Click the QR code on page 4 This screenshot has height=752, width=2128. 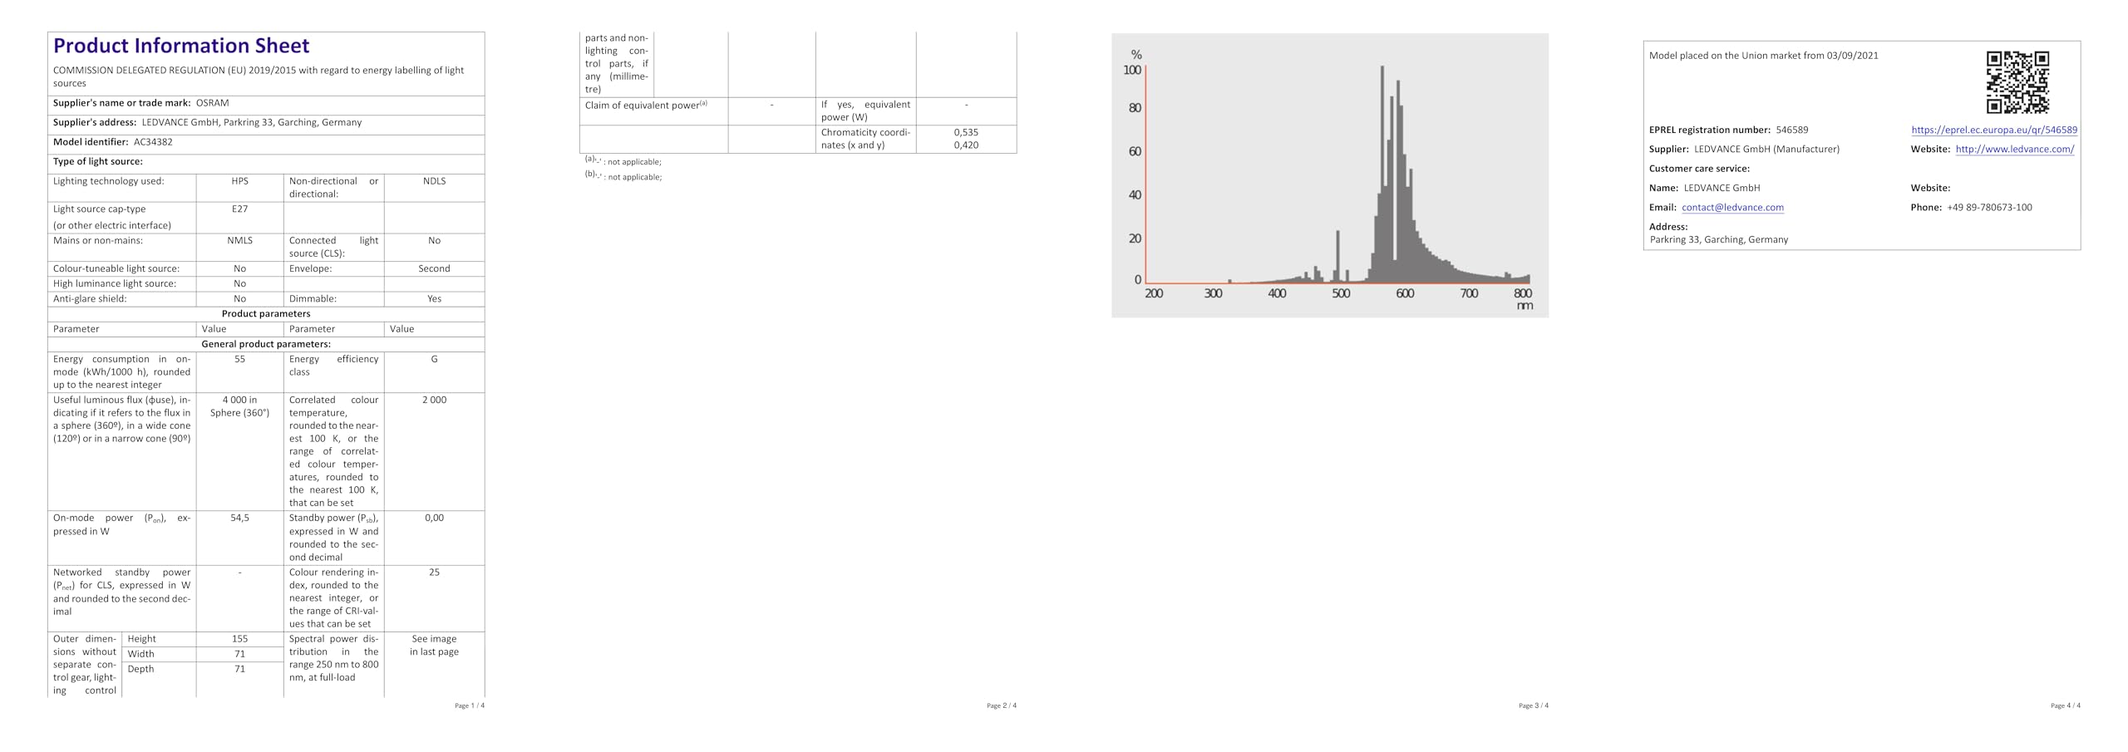point(2017,82)
